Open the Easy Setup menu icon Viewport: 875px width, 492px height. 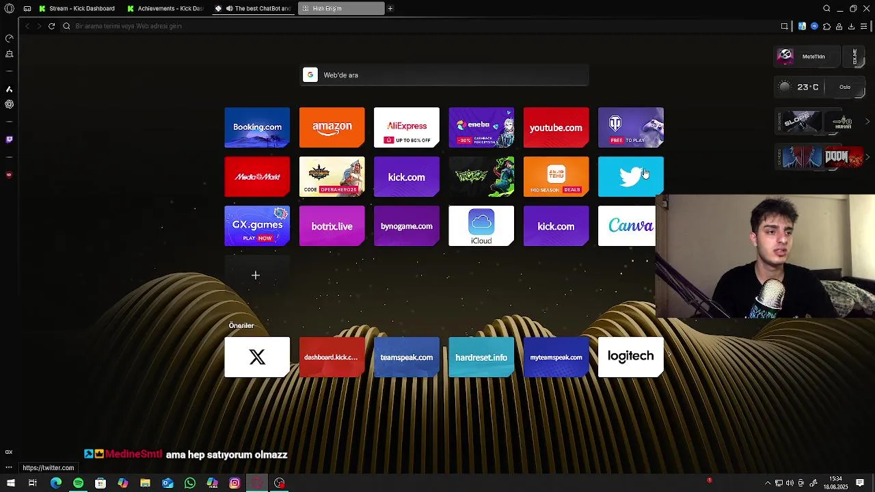[864, 26]
